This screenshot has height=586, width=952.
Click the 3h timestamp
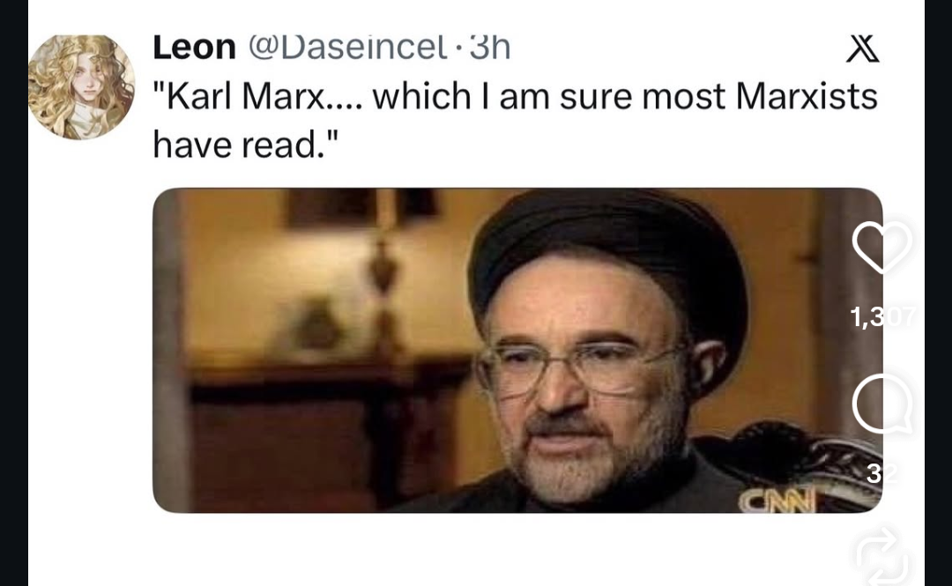(490, 48)
